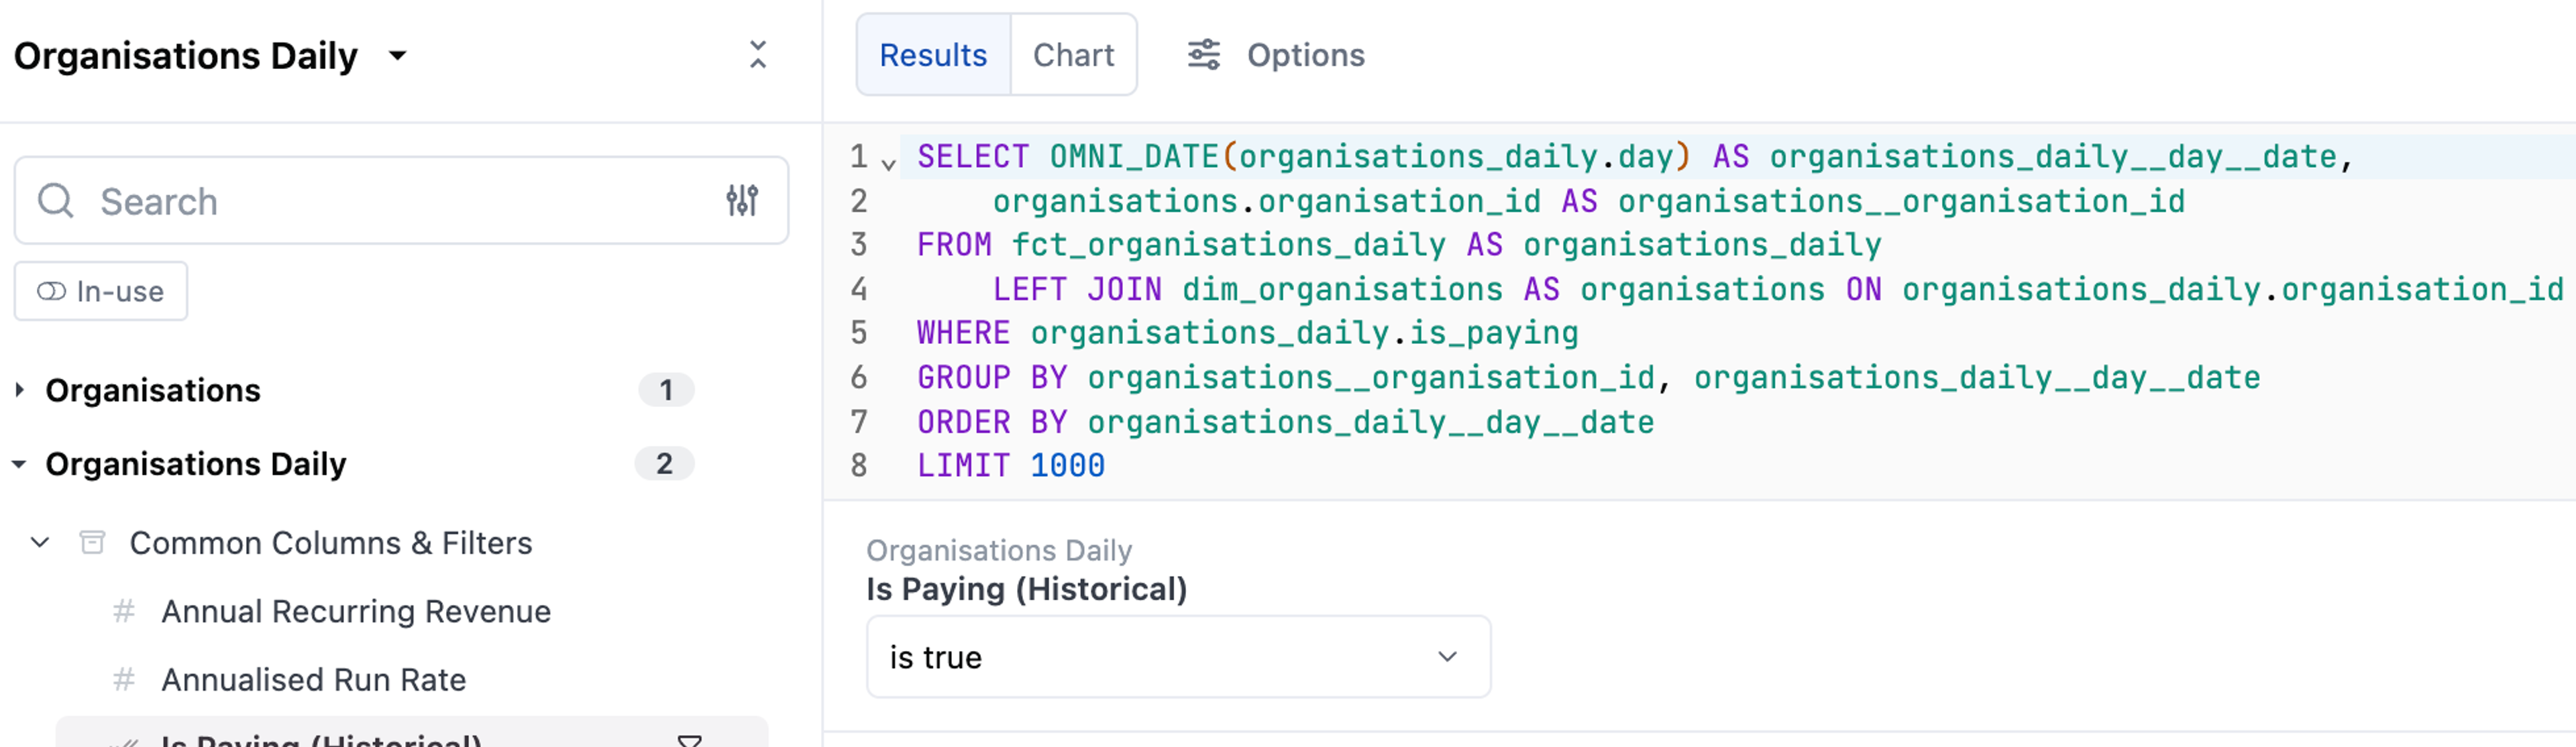Collapse the Organisations Daily view group
The image size is (2576, 747).
[19, 464]
